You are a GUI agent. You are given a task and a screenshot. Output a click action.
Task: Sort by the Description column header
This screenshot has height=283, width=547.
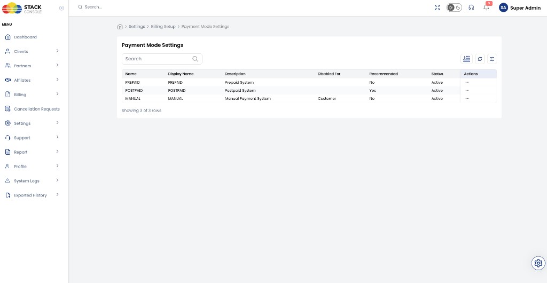[x=235, y=74]
